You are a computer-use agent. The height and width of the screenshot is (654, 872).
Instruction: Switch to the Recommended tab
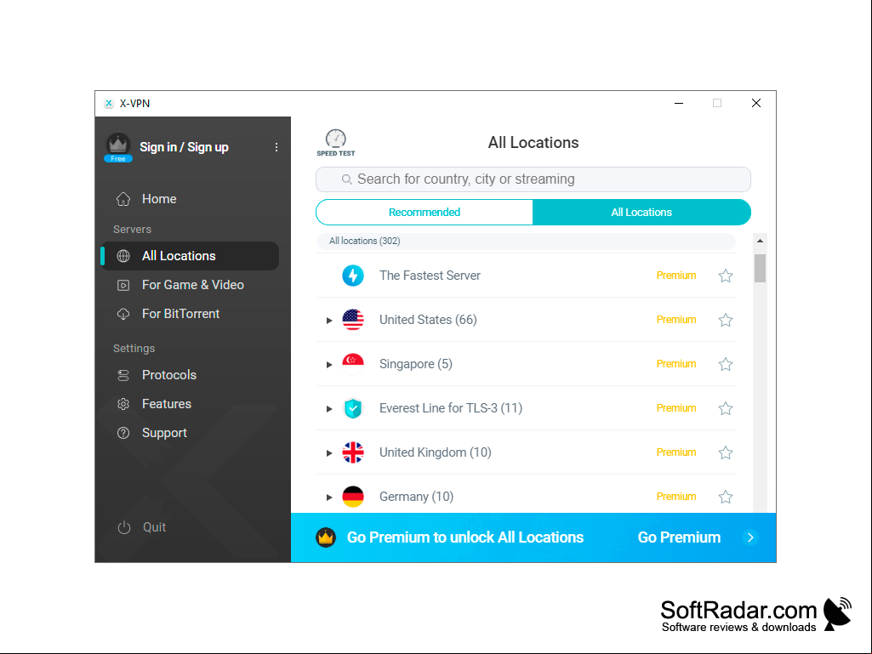click(x=425, y=212)
